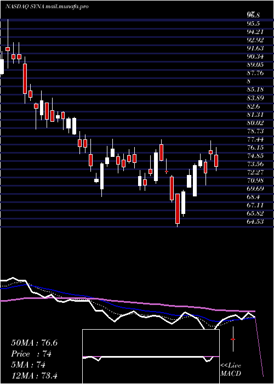Click the 74.85 price axis label
The image size is (274, 384).
click(256, 156)
